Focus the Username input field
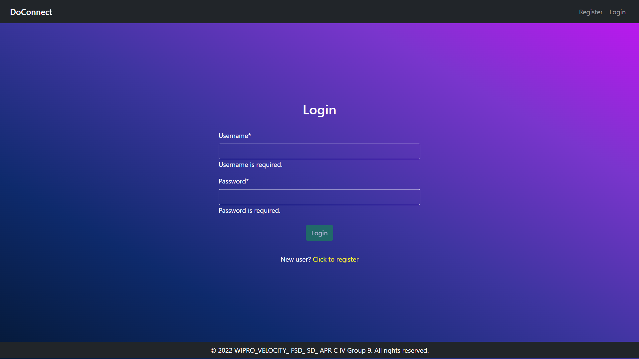639x359 pixels. coord(319,151)
